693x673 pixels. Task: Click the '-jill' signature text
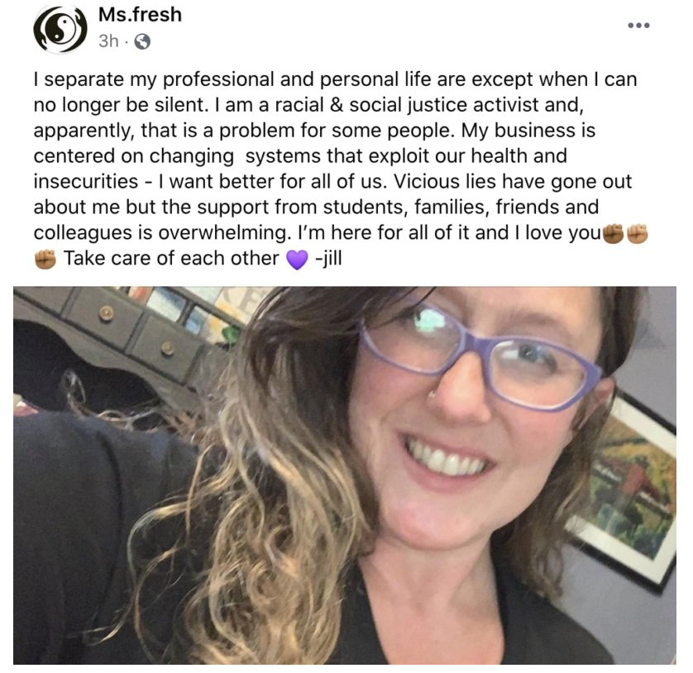(x=328, y=258)
